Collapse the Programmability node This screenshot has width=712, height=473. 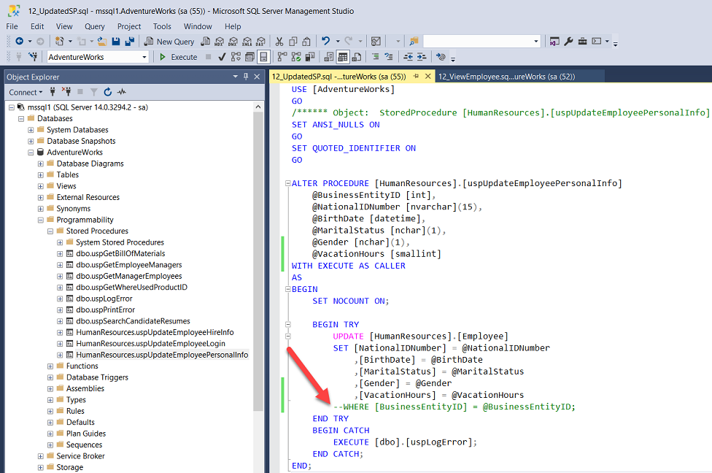tap(41, 220)
